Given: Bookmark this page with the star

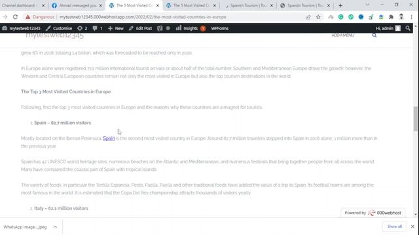Looking at the screenshot, I should pos(318,17).
